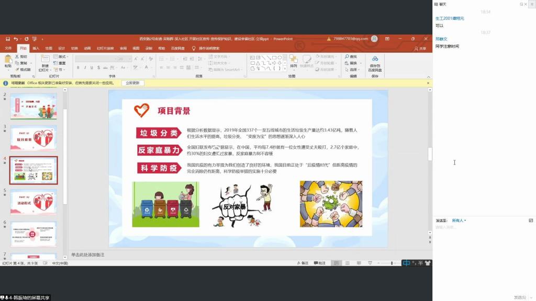The image size is (536, 301).
Task: Click the Undo arrow in quick access toolbar
Action: click(x=16, y=39)
